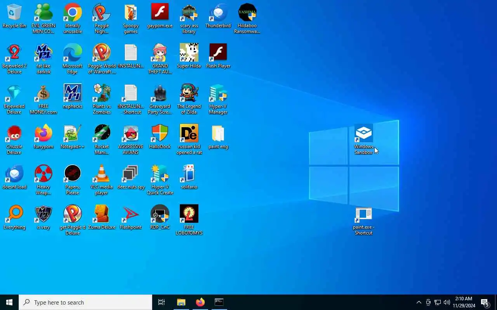Open 'get Peggle'd Deluxe' shortcut

click(73, 220)
